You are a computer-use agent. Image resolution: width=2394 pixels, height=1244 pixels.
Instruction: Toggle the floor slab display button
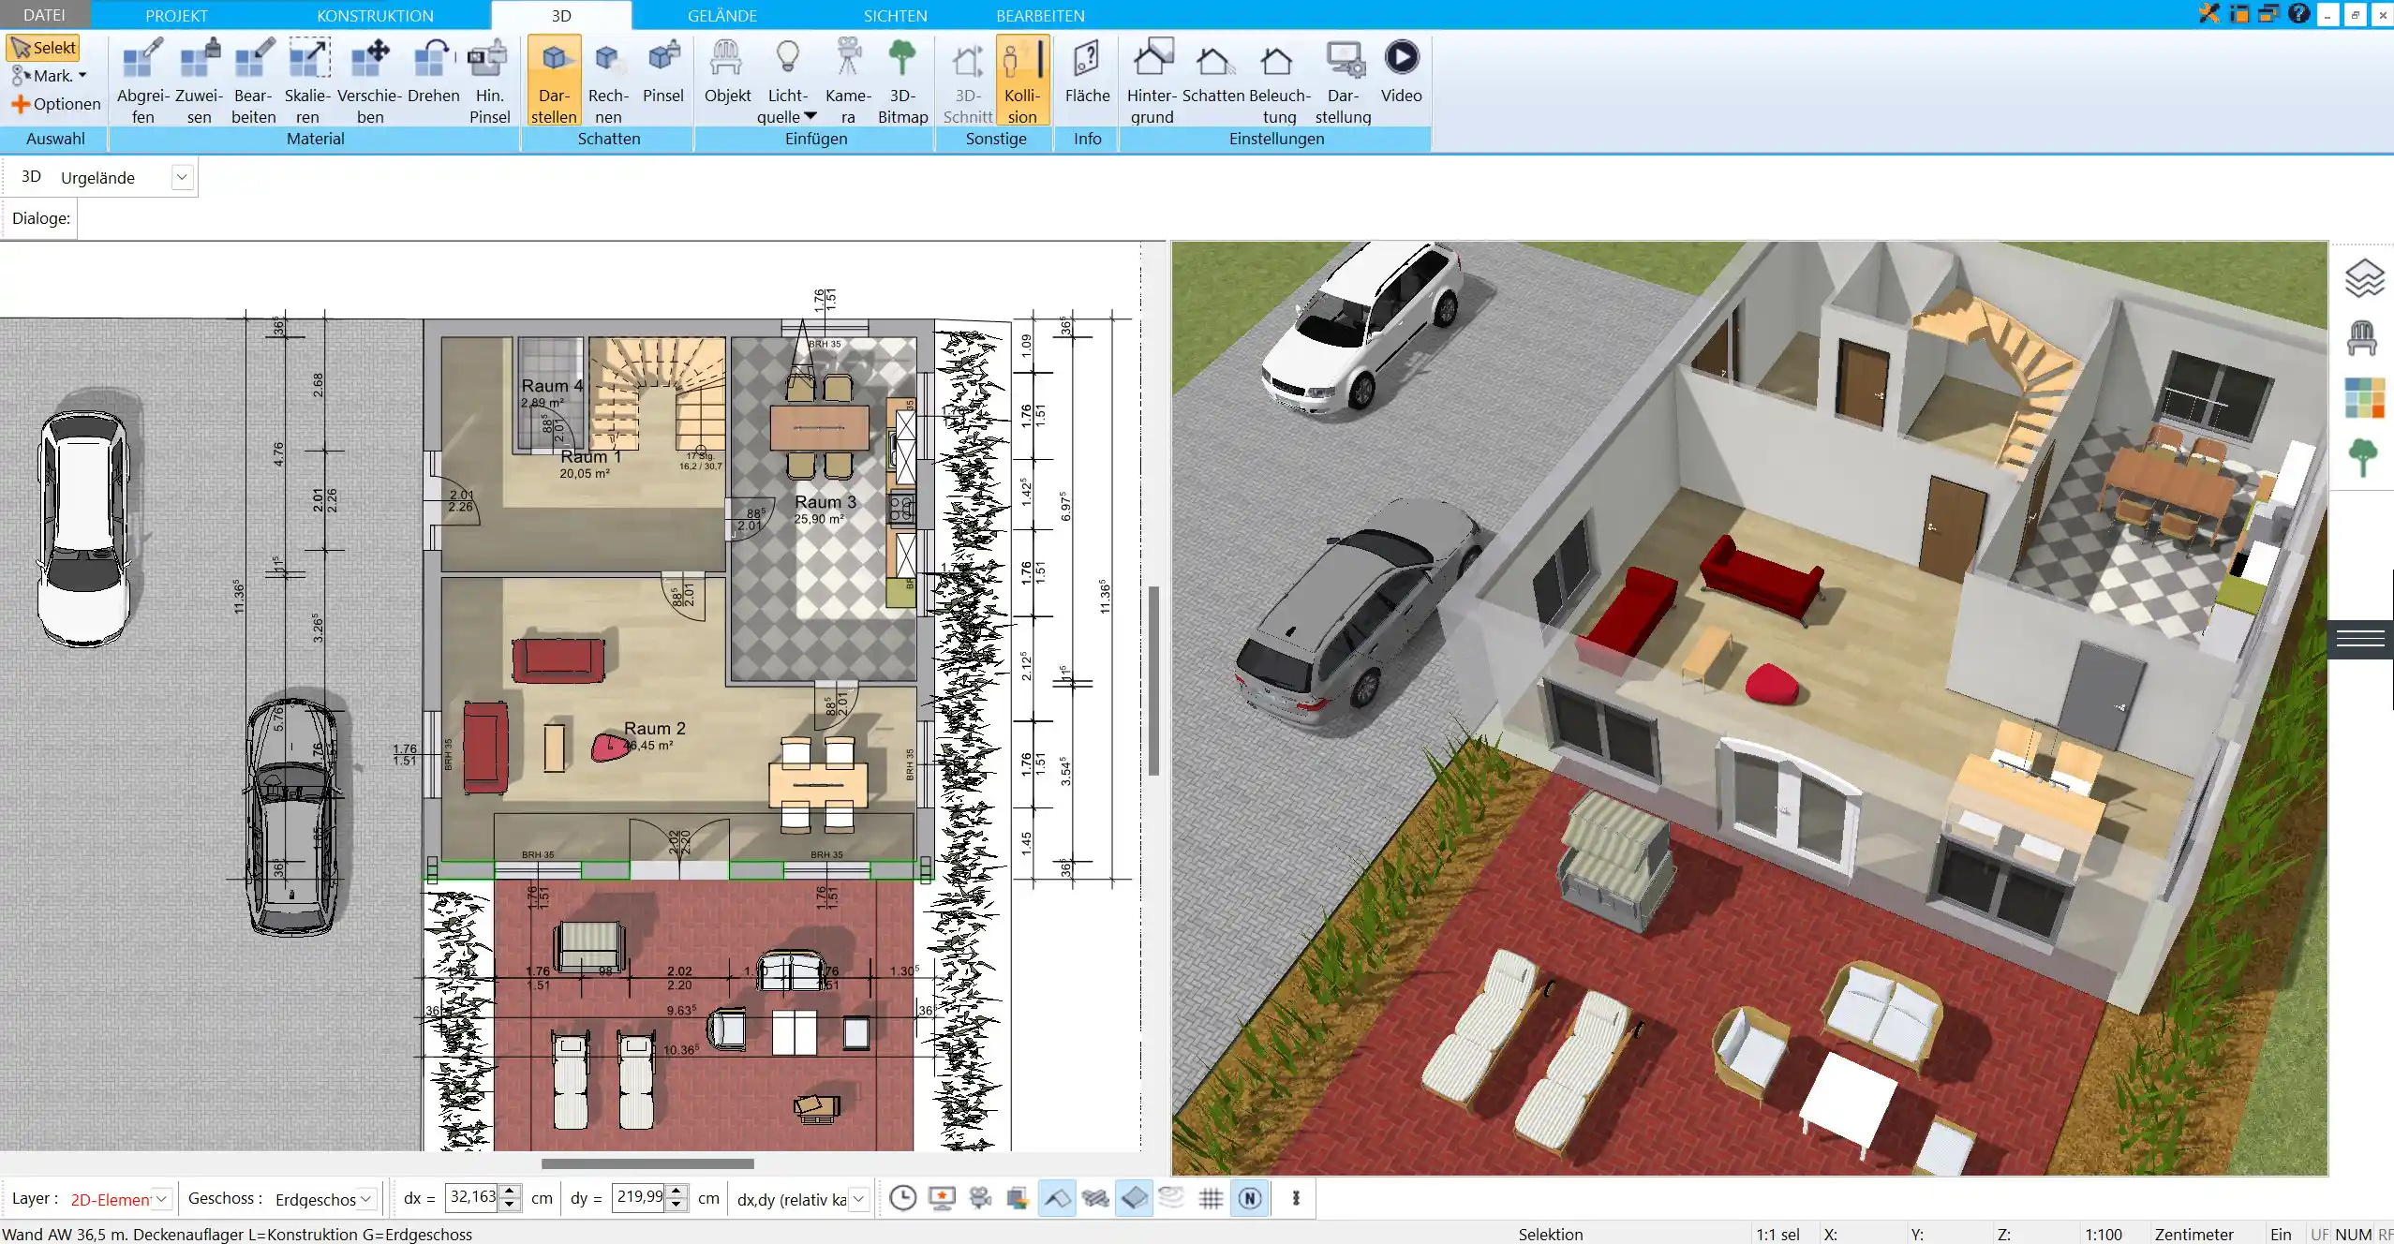pyautogui.click(x=1134, y=1198)
